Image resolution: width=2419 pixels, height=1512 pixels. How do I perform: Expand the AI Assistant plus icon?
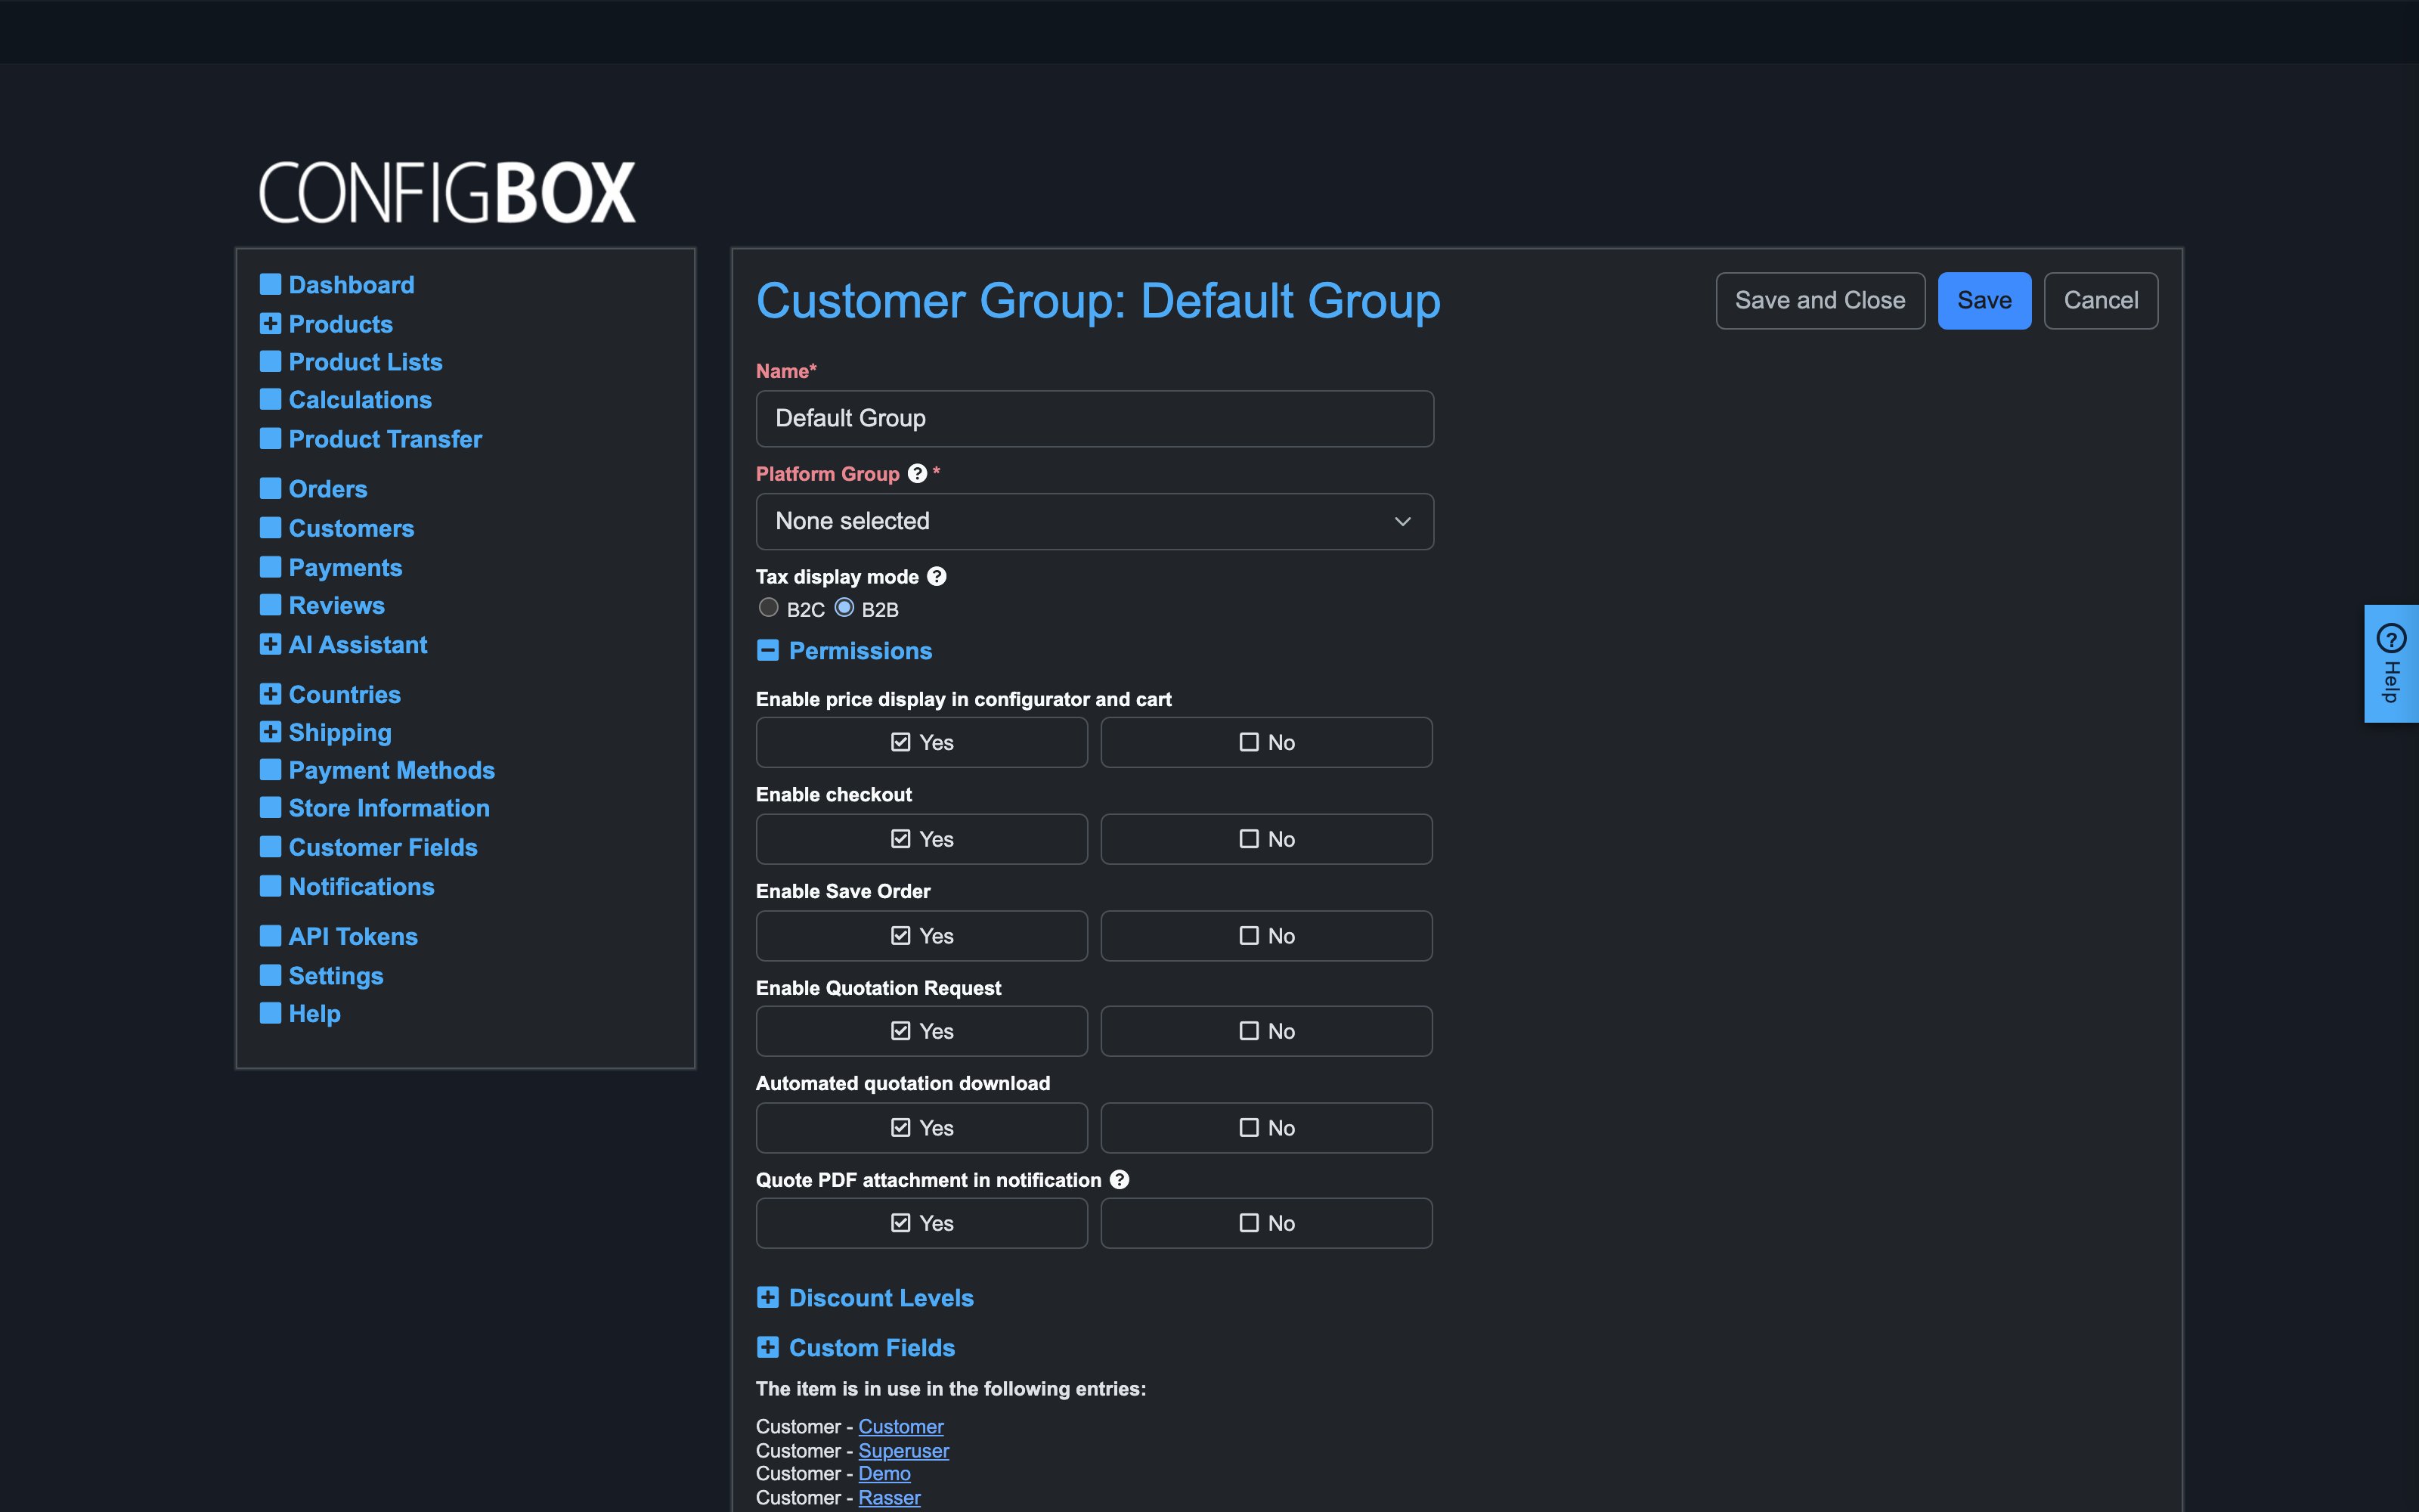(270, 644)
